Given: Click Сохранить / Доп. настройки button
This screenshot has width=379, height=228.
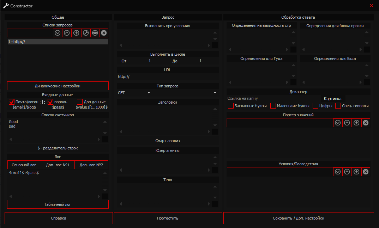Looking at the screenshot, I should 299,218.
